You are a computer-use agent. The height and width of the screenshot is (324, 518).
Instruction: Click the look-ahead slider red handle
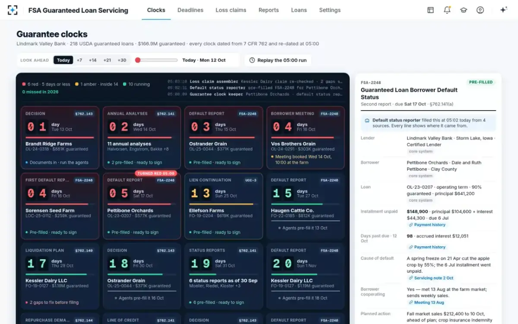pyautogui.click(x=138, y=60)
